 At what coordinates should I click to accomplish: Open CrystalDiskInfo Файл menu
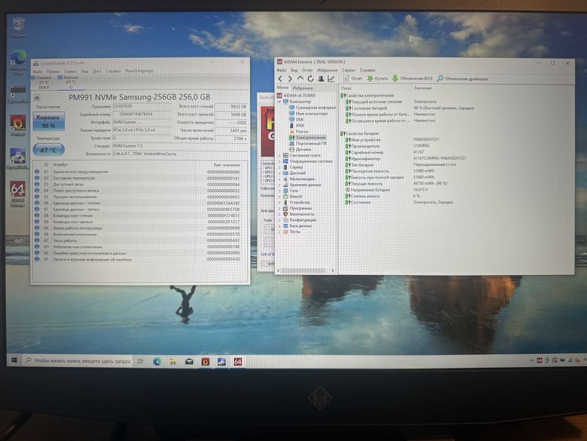[x=38, y=71]
